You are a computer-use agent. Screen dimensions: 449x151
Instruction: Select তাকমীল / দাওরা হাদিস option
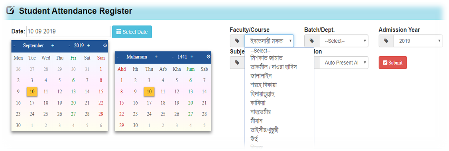point(274,67)
